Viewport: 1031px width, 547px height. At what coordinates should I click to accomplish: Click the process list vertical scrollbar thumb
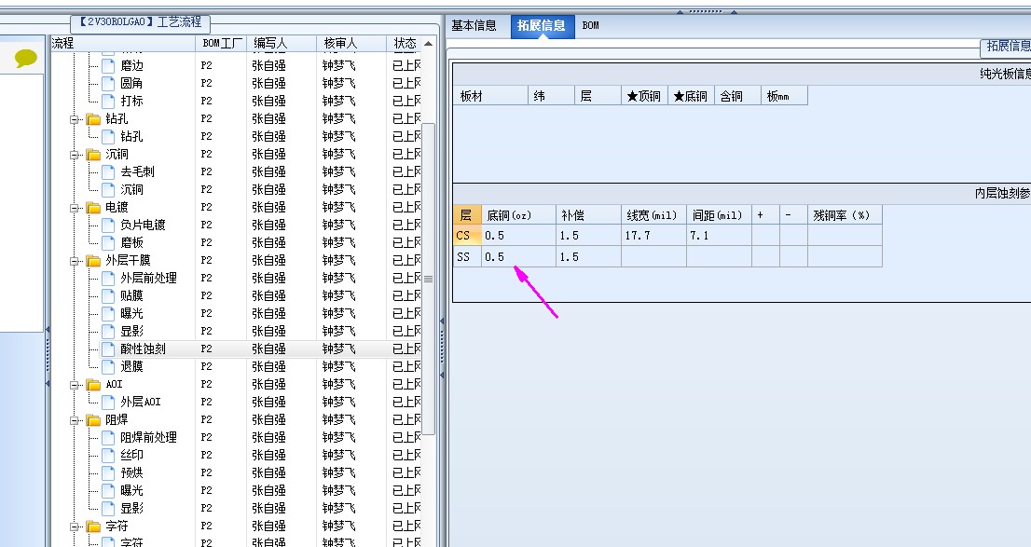pos(429,279)
